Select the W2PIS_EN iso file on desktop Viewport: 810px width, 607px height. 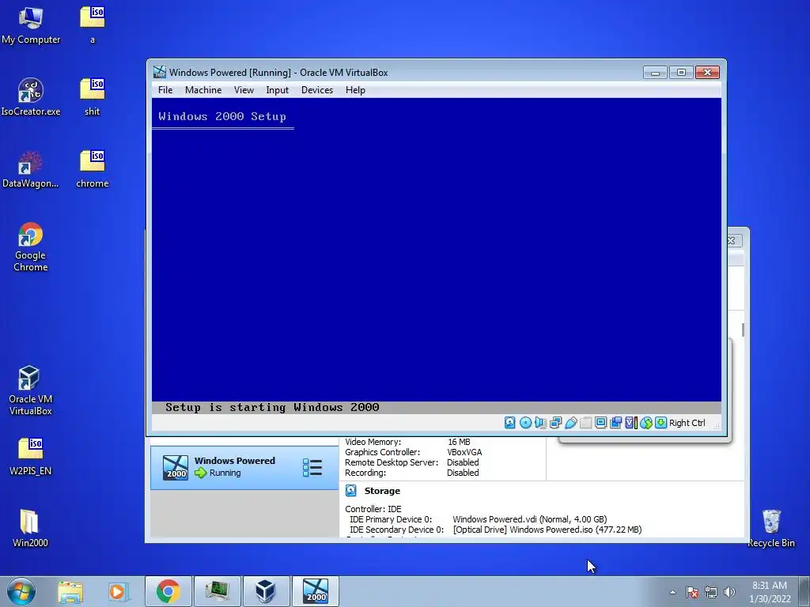point(31,457)
